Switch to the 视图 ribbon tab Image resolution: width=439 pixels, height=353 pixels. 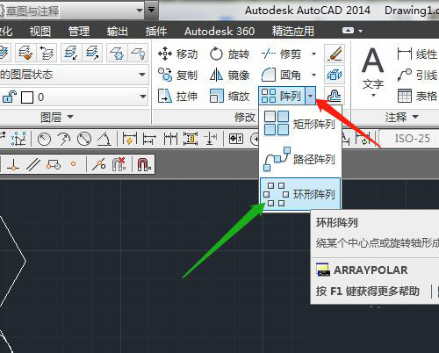[x=40, y=31]
